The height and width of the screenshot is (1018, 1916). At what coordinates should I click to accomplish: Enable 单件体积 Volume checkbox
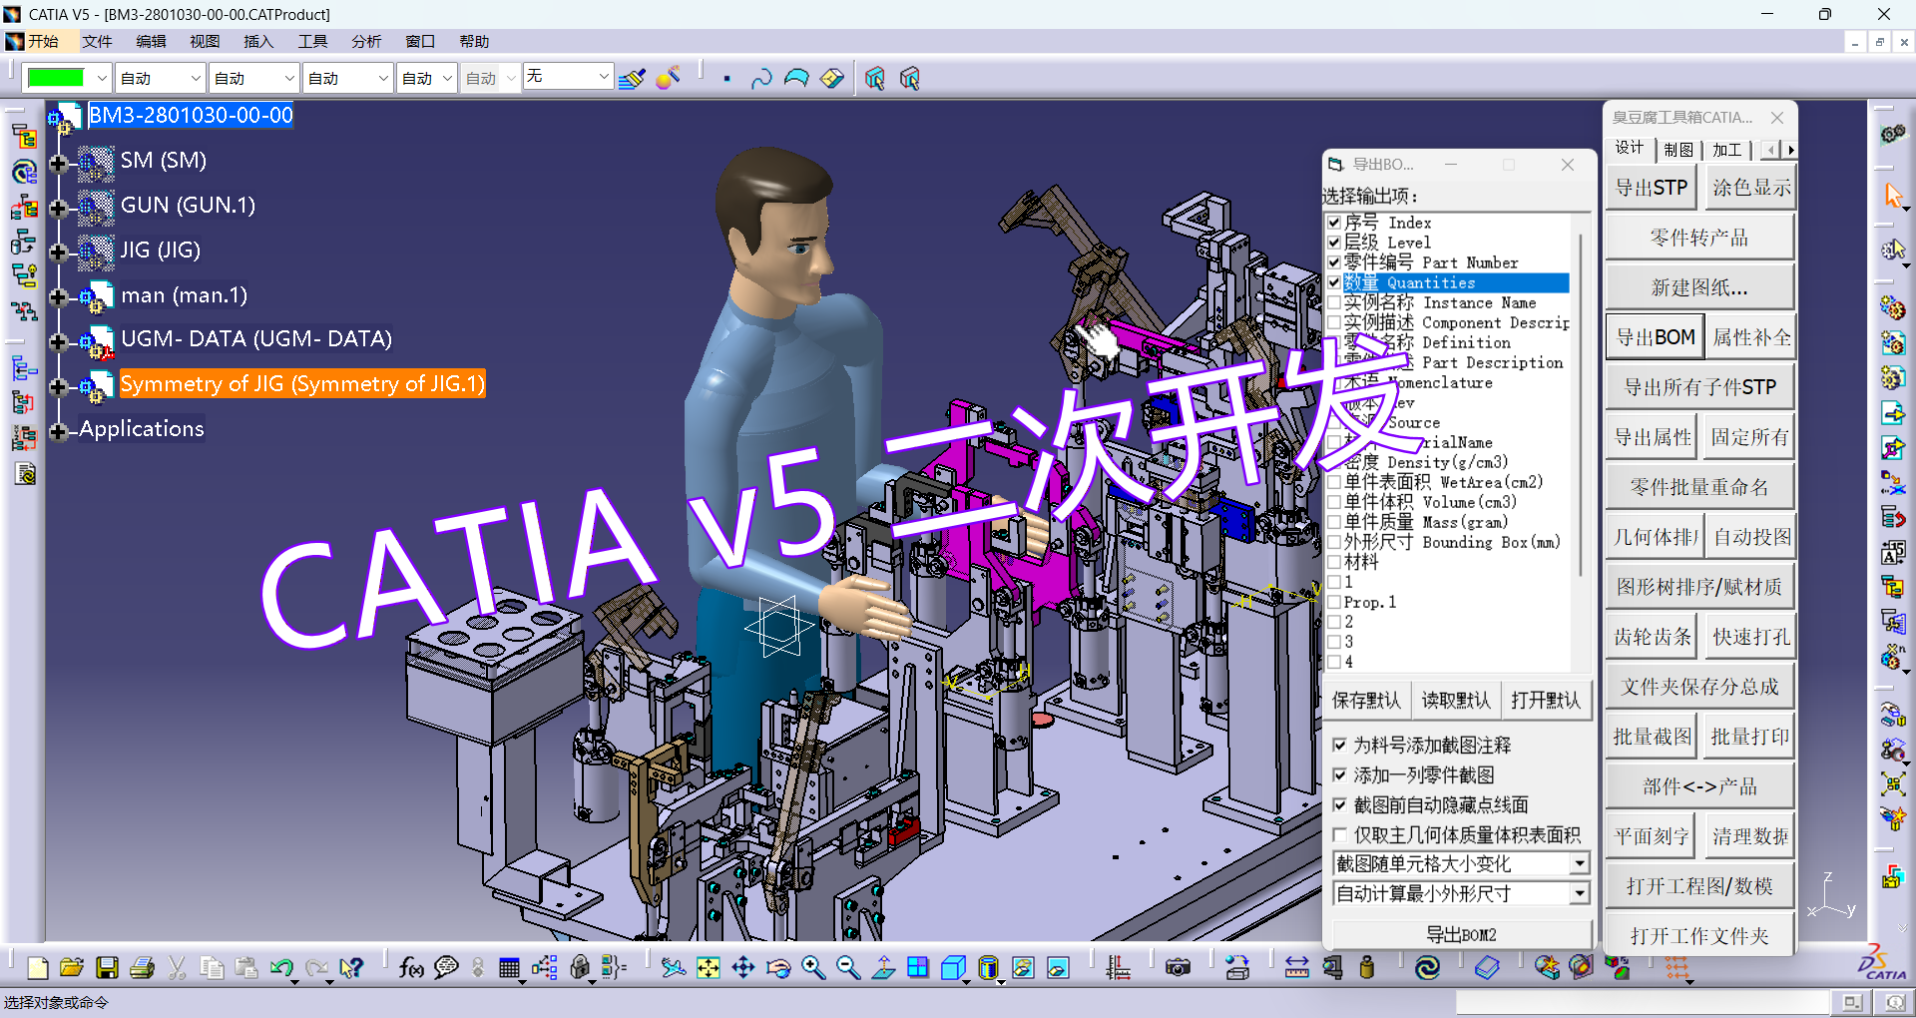[x=1334, y=502]
